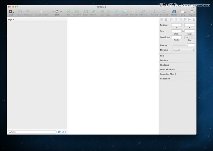
Task: Align layers to top edge
Action: click(185, 19)
